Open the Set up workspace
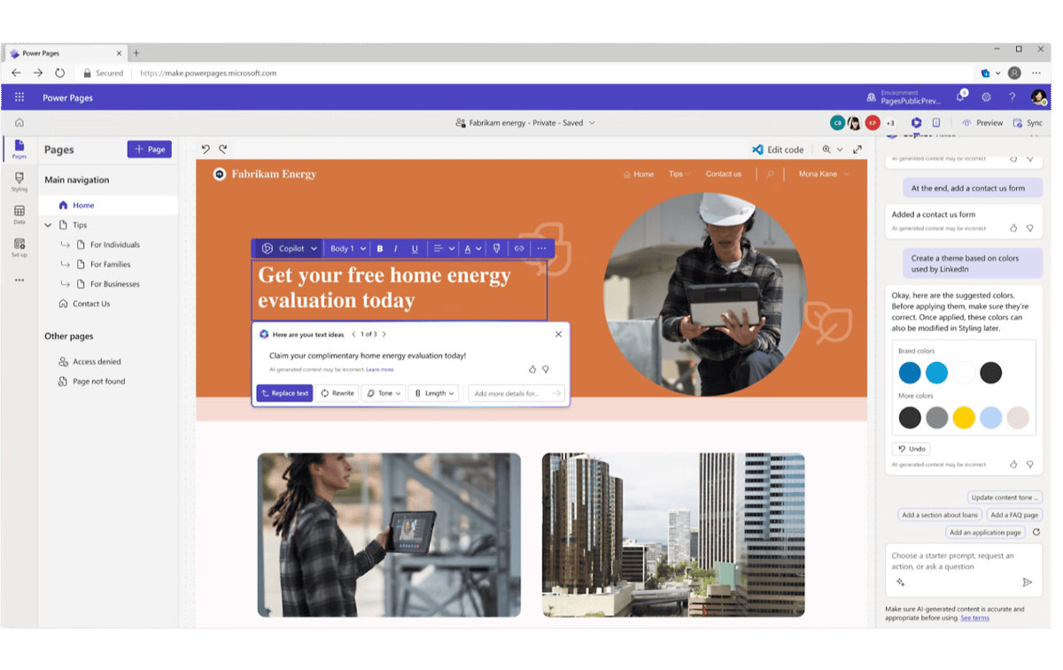Image resolution: width=1063 pixels, height=670 pixels. point(19,247)
